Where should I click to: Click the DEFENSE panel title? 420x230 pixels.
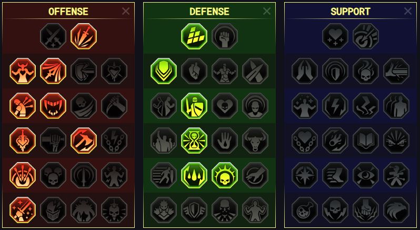tap(209, 12)
